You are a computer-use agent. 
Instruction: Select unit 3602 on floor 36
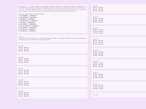tap(96, 31)
